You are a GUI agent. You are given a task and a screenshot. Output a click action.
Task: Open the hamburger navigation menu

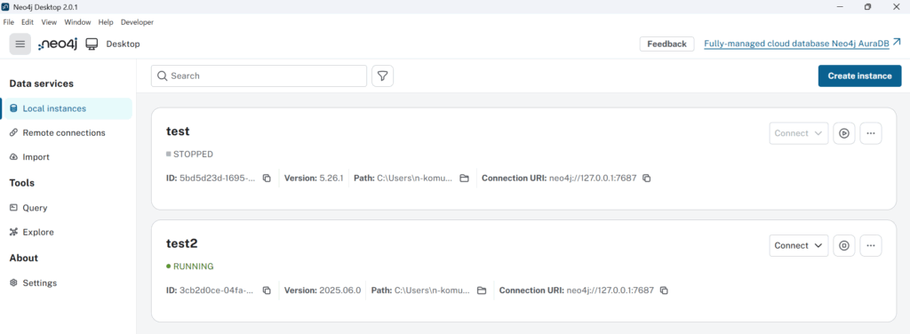(x=20, y=44)
